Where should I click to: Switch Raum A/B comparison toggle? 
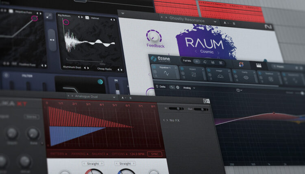click(x=229, y=23)
